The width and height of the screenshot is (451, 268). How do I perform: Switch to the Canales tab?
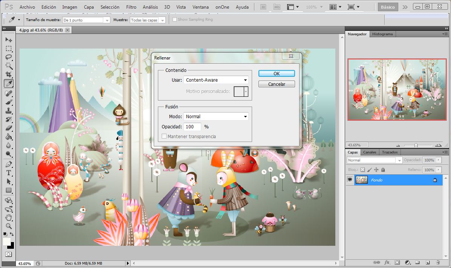(369, 152)
